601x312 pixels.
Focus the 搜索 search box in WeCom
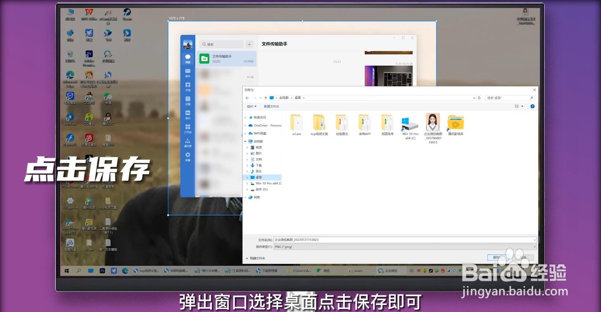[221, 44]
